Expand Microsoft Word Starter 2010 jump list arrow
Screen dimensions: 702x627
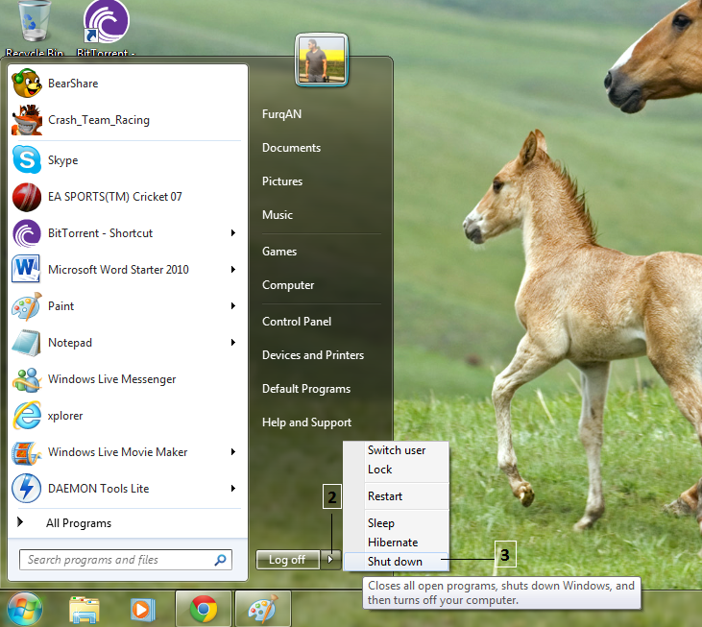[232, 270]
